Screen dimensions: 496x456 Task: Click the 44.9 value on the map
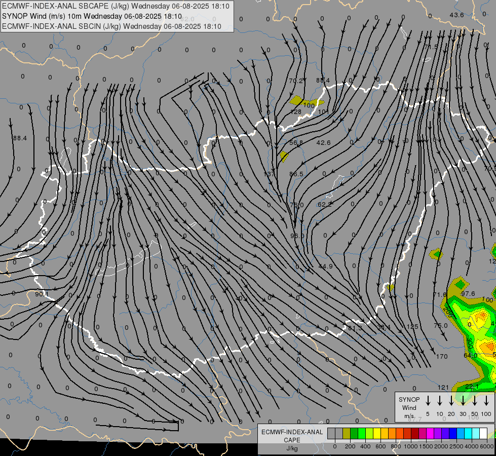click(x=325, y=267)
